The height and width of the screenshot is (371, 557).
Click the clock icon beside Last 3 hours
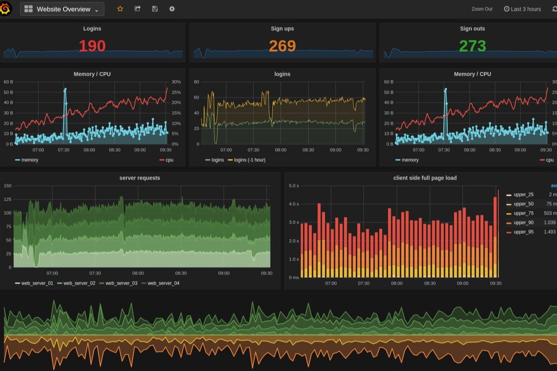point(506,9)
